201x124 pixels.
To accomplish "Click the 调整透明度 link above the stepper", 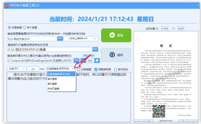I will point(89,55).
